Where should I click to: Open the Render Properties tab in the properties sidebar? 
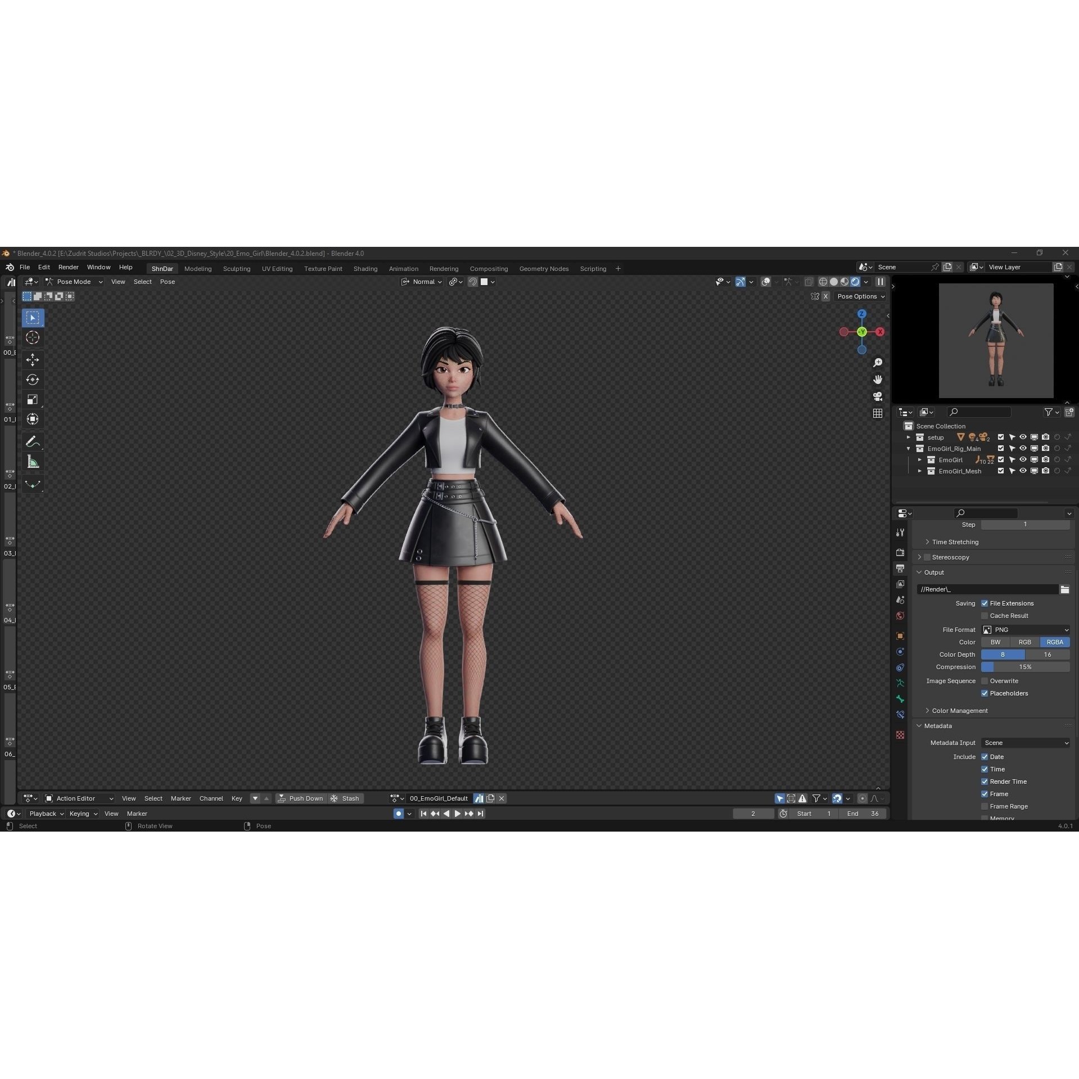(900, 552)
